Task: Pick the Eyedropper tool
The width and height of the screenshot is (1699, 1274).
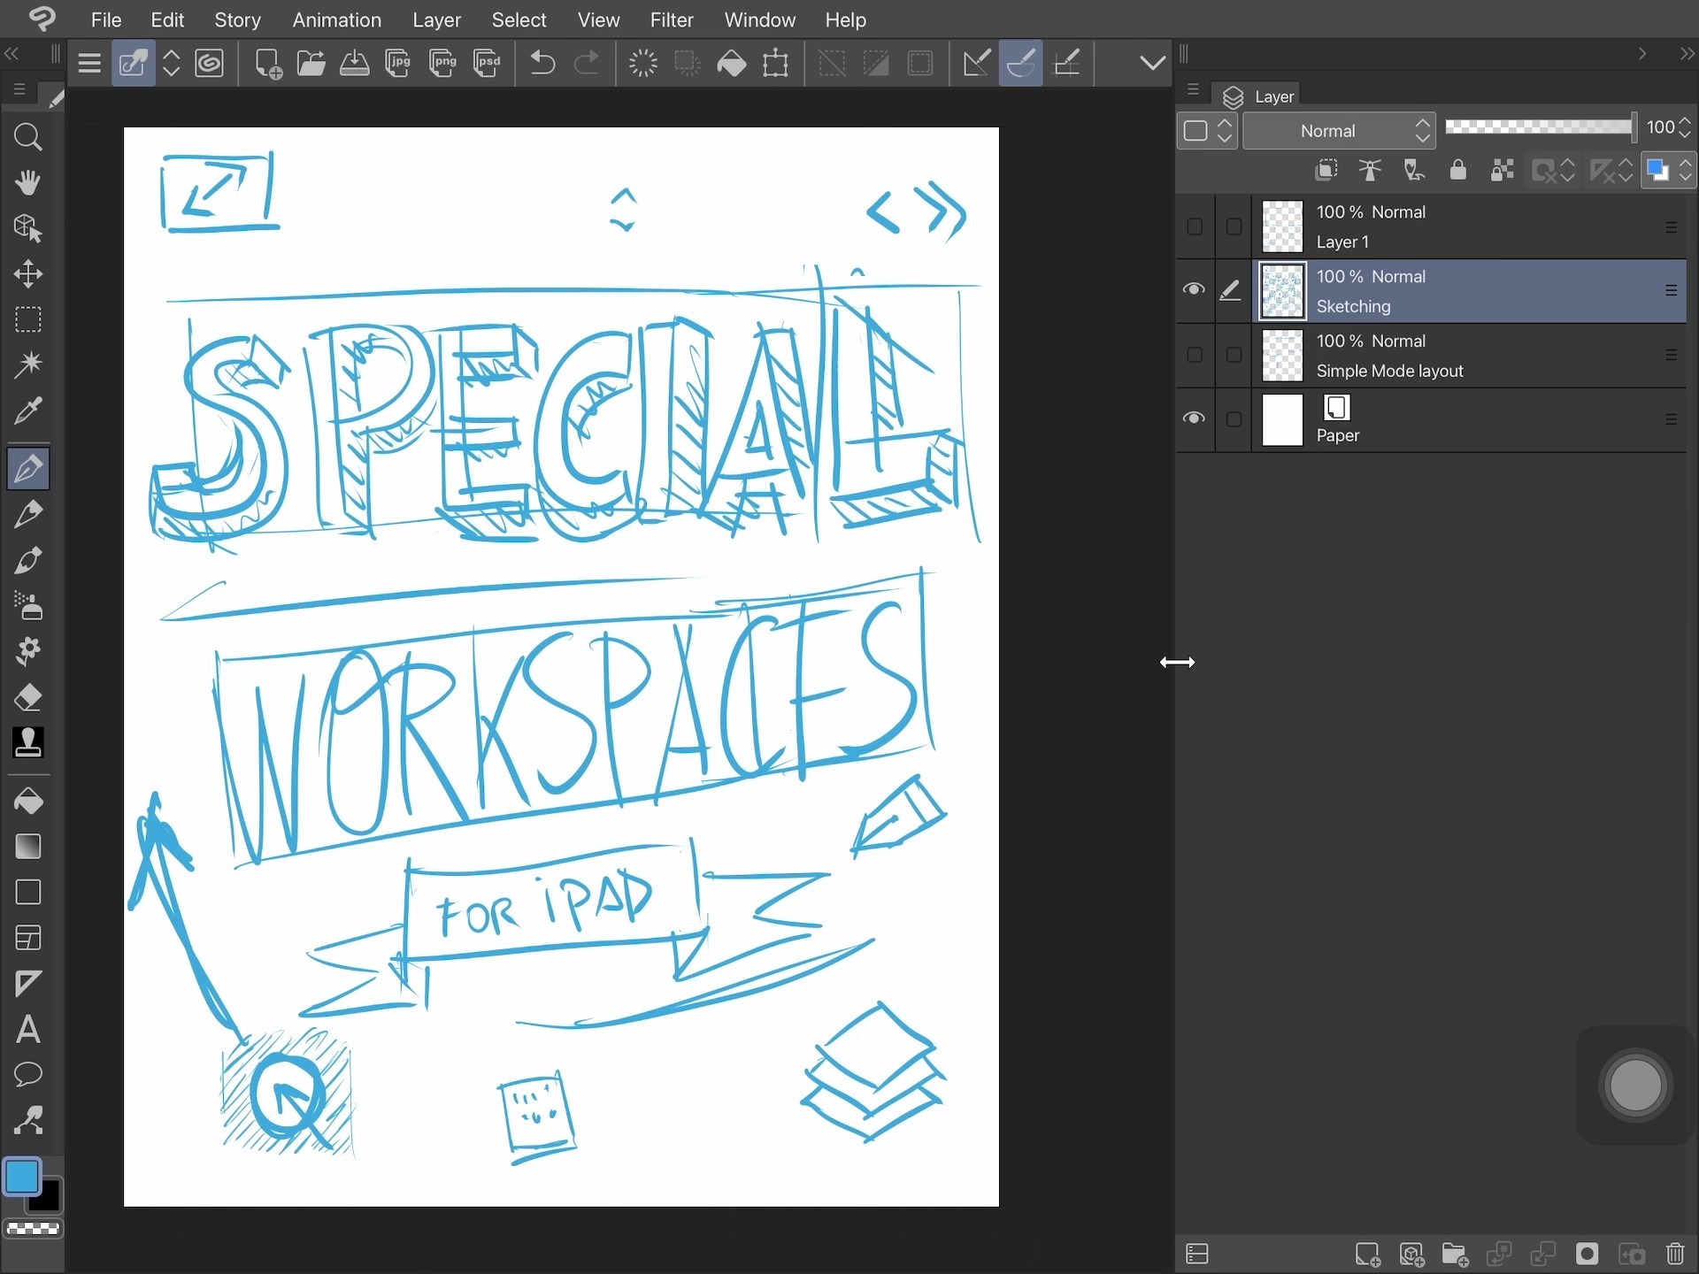Action: coord(27,411)
